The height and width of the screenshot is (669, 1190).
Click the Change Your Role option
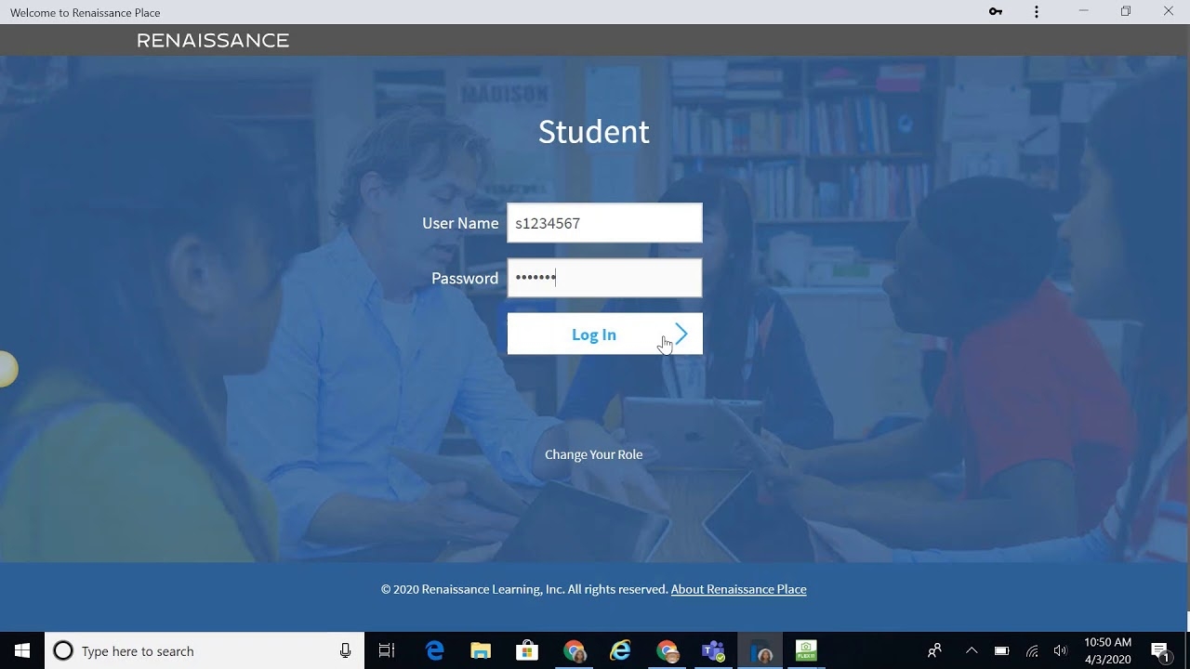pyautogui.click(x=594, y=454)
